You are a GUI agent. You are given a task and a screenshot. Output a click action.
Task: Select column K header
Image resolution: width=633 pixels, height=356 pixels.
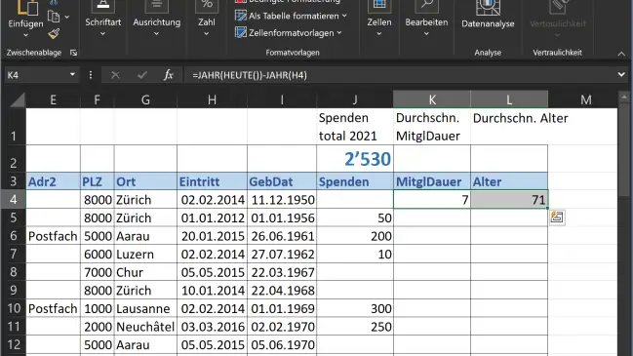click(x=432, y=99)
